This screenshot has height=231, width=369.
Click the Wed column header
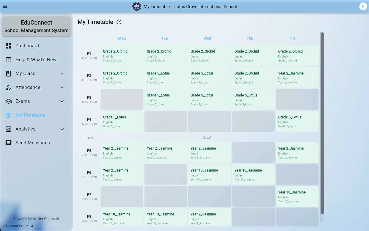(x=207, y=38)
